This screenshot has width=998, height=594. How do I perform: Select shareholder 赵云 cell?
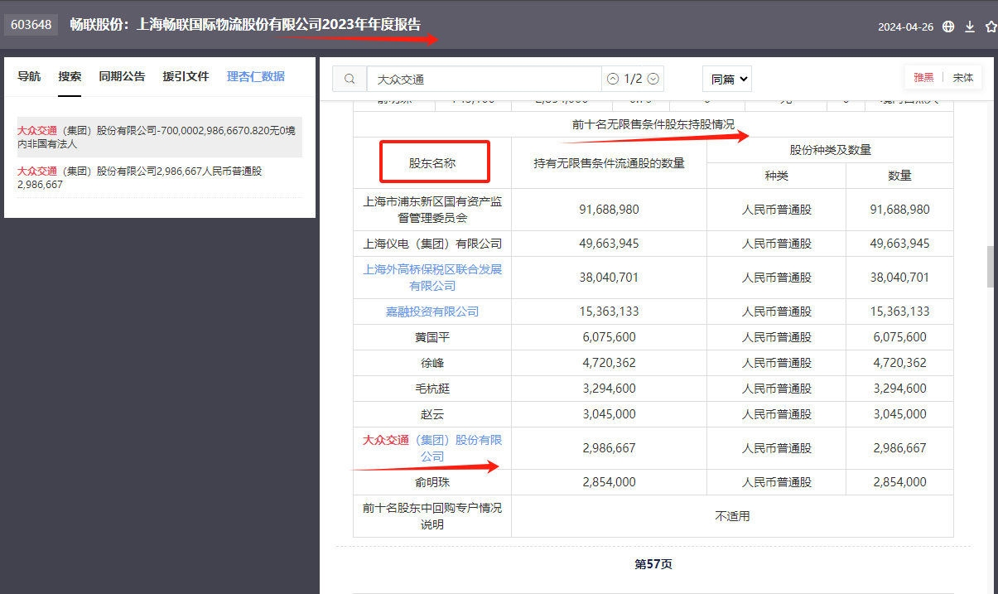pyautogui.click(x=432, y=414)
